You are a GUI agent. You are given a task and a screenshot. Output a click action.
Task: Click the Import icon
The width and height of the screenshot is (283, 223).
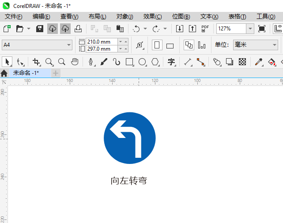pyautogui.click(x=180, y=29)
